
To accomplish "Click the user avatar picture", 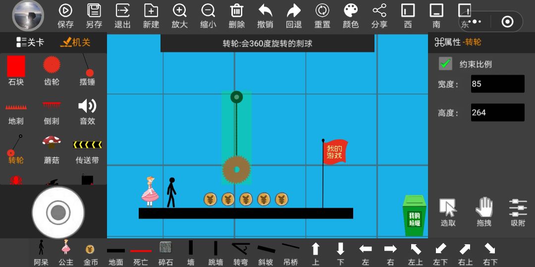I will pyautogui.click(x=28, y=16).
